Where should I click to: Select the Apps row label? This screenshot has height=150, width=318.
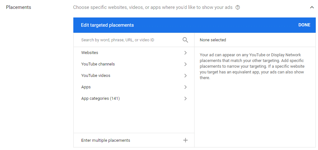point(86,87)
